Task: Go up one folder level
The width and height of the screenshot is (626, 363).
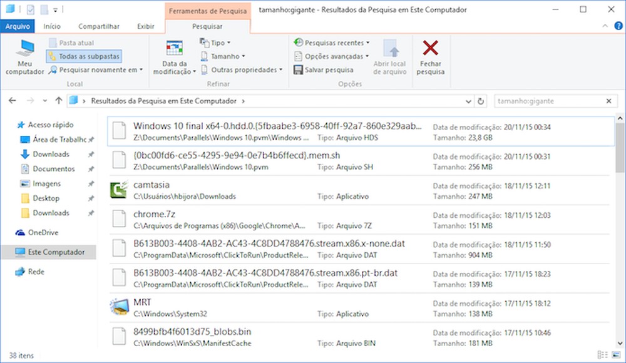Action: pyautogui.click(x=59, y=100)
